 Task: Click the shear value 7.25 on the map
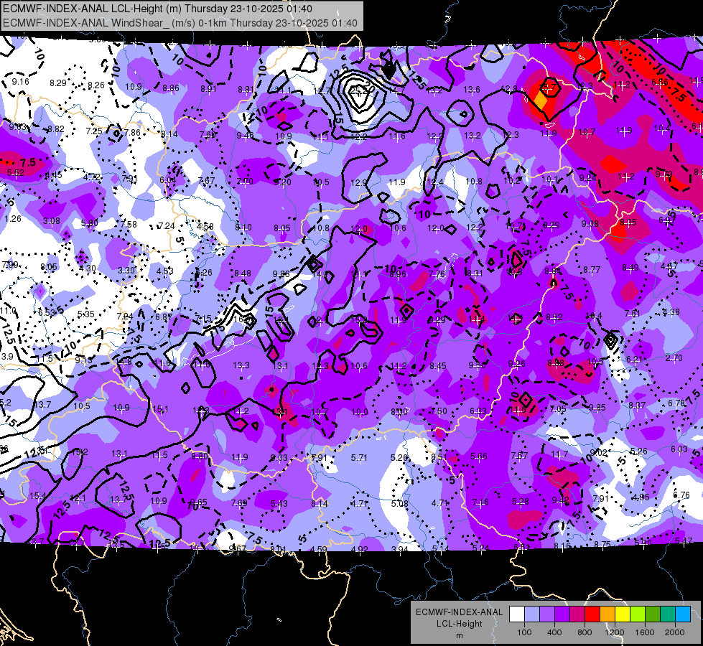point(94,131)
